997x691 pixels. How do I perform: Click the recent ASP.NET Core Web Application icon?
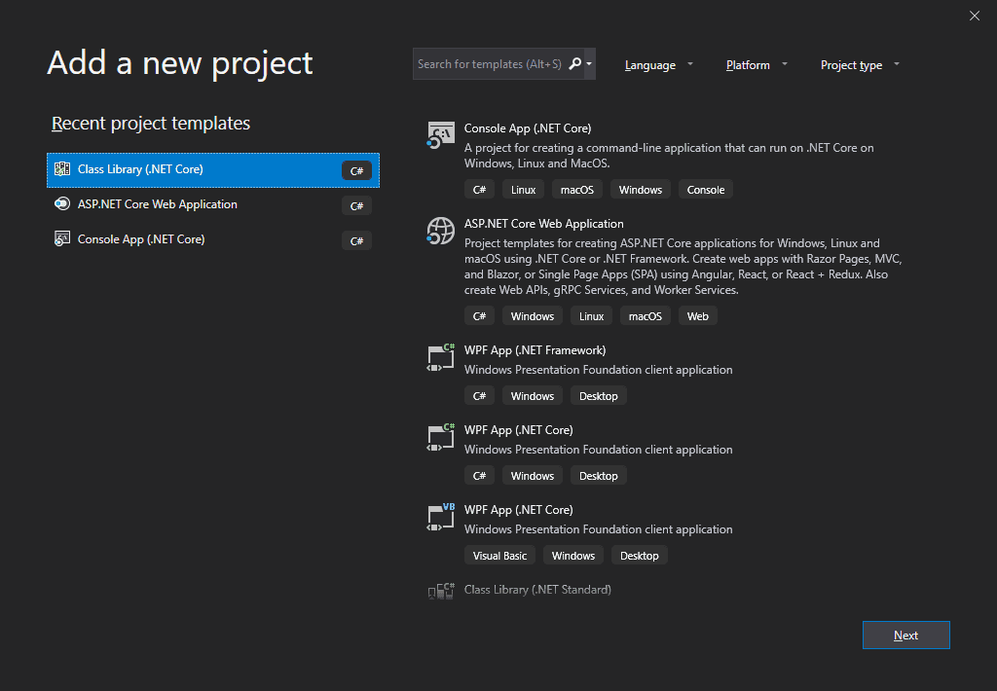62,204
